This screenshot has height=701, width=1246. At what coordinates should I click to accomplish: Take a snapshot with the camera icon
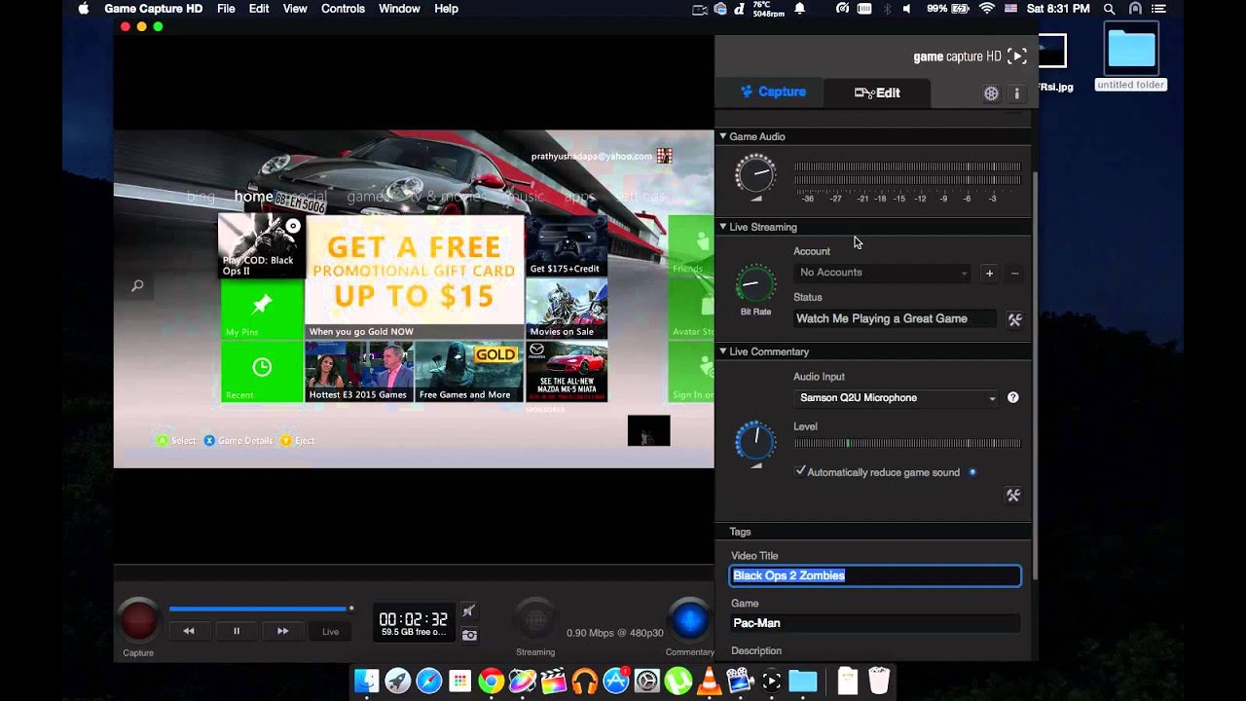tap(469, 635)
